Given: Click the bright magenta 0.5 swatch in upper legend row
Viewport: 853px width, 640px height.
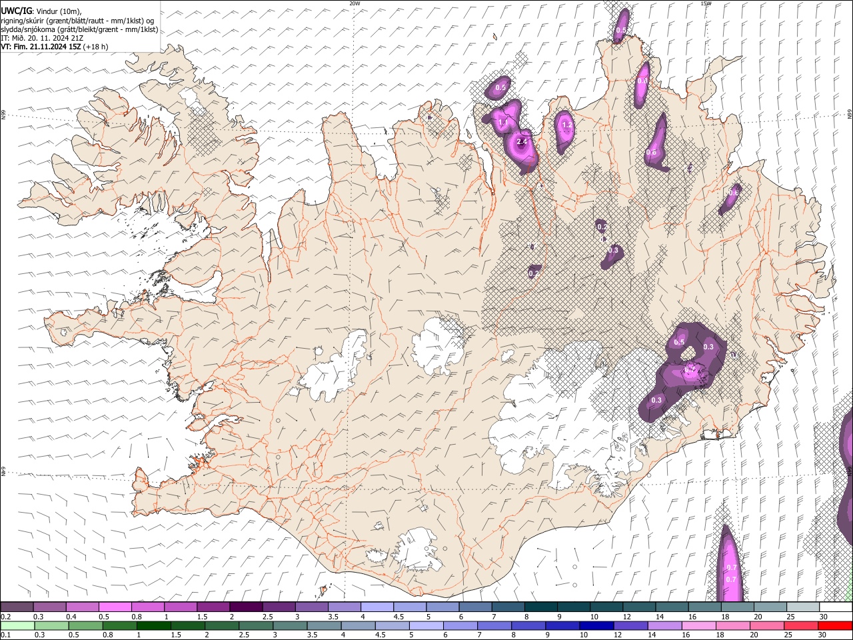Looking at the screenshot, I should [115, 607].
